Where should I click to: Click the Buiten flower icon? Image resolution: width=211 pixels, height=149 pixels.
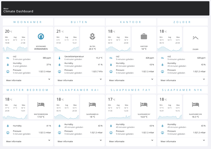pos(92,36)
